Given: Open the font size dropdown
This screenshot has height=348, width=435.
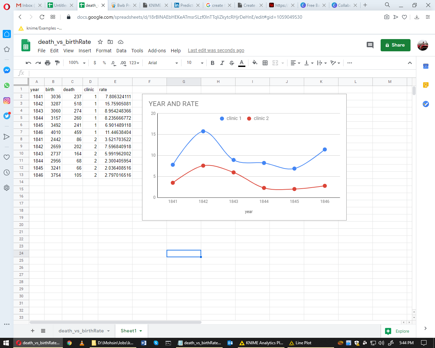Looking at the screenshot, I should (195, 63).
